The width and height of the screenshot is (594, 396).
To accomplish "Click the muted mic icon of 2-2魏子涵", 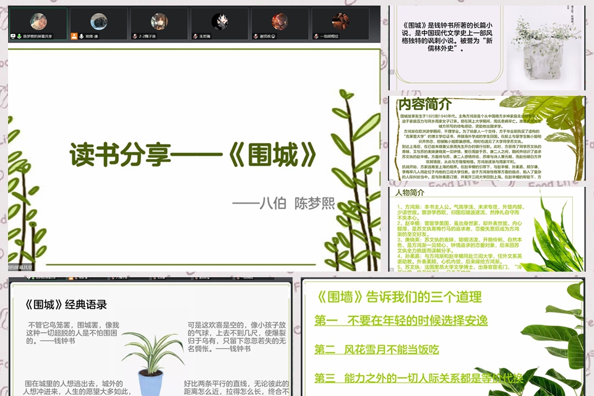I will click(135, 37).
